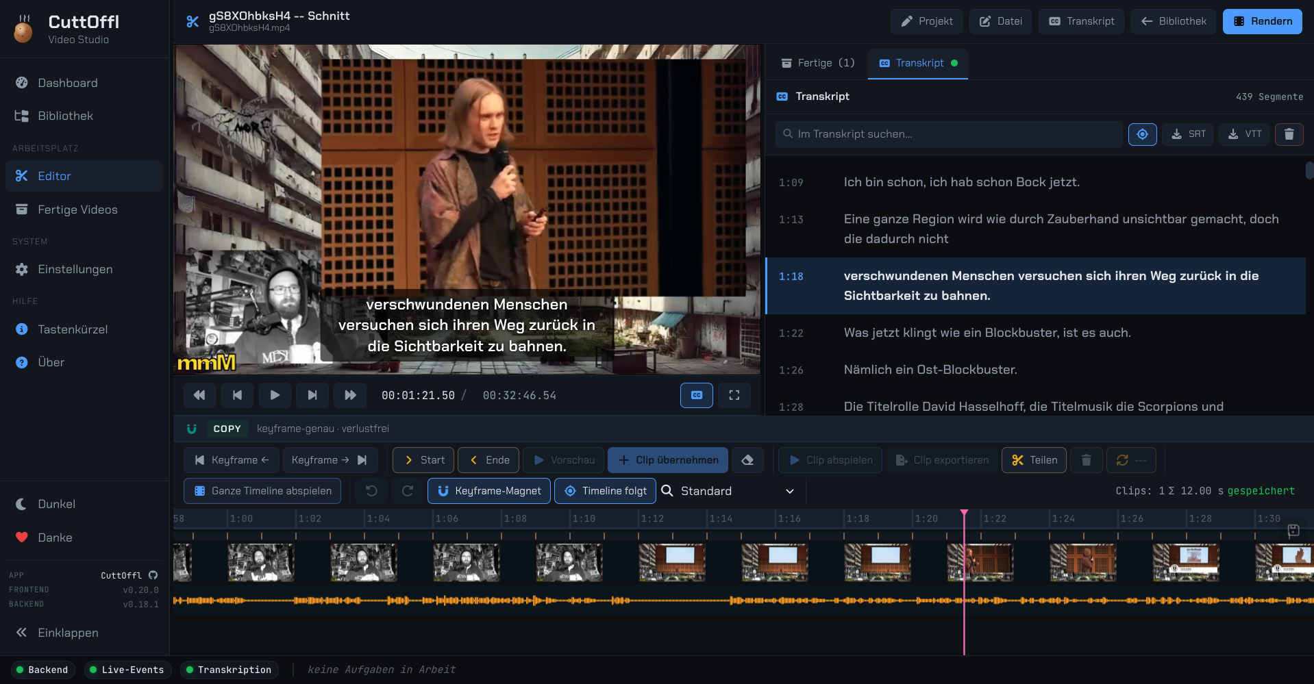Skip to the next frame
Viewport: 1314px width, 684px height.
coord(312,395)
